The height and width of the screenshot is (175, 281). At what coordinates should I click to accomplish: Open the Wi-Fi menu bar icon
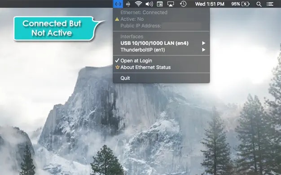click(x=138, y=4)
